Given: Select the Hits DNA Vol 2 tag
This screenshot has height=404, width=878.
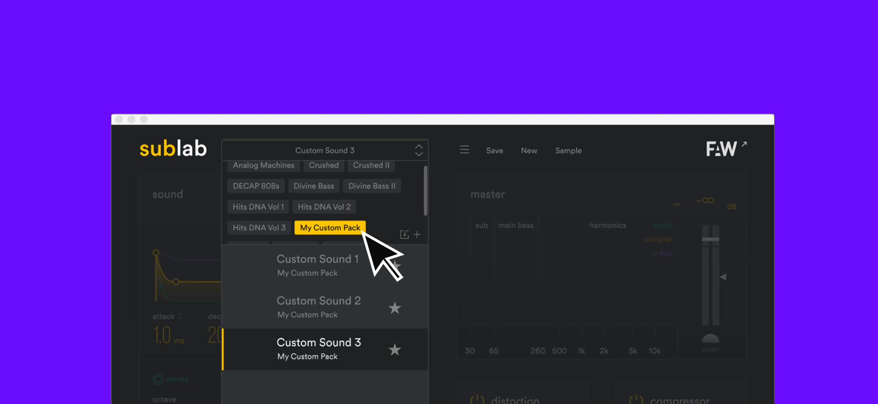Looking at the screenshot, I should click(324, 206).
